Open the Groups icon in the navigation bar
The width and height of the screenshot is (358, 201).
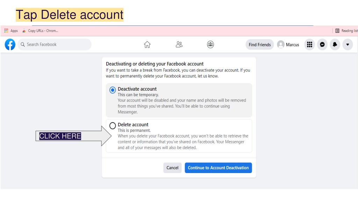click(210, 44)
